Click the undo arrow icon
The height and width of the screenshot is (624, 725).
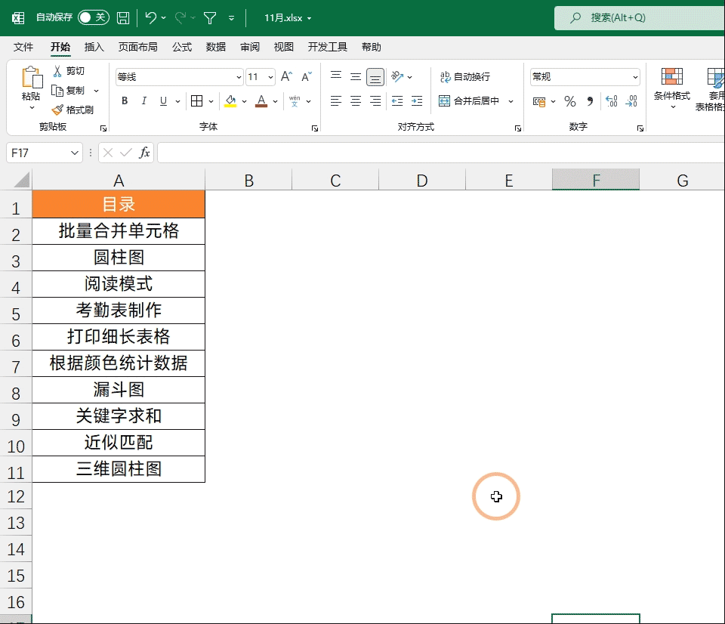tap(151, 17)
